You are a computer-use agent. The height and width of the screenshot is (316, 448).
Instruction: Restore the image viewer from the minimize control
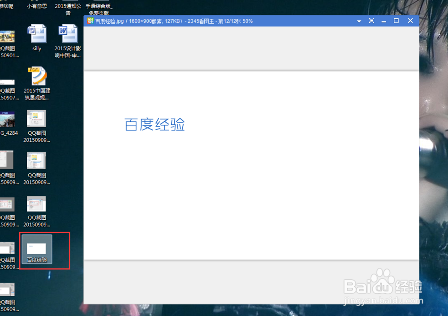point(383,20)
